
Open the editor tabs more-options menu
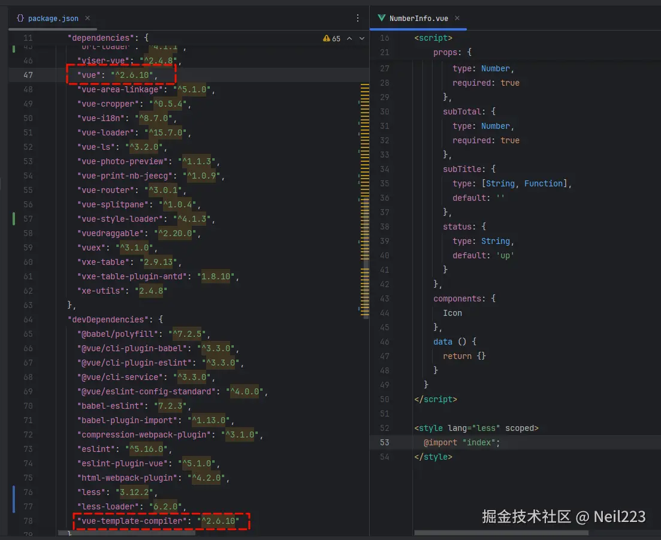[358, 18]
